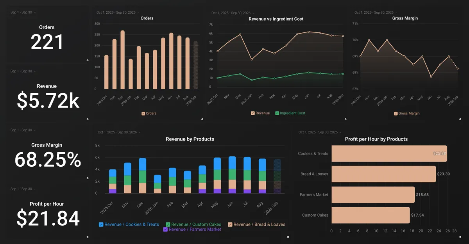The height and width of the screenshot is (244, 469).
Task: Click the 68.25% gross margin value
Action: pos(48,160)
